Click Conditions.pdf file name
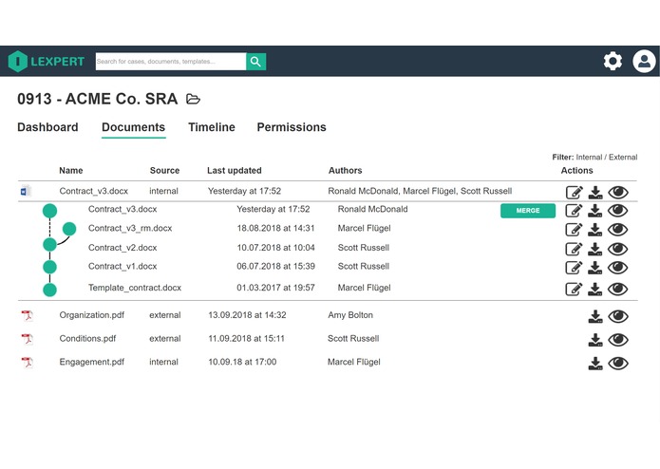Viewport: 660px width, 469px height. point(87,339)
